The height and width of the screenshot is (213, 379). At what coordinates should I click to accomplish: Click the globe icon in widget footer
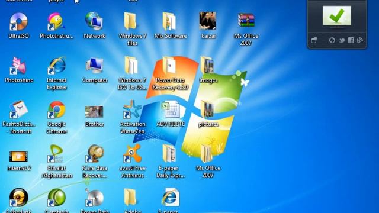click(x=332, y=40)
